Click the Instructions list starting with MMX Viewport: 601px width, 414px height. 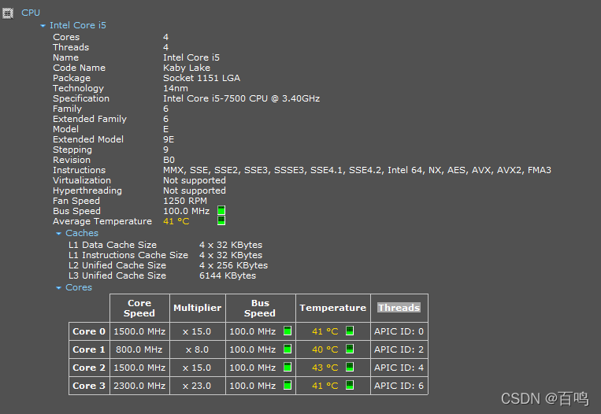[x=358, y=170]
